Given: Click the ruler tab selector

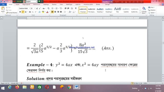Looking at the screenshot, I should (2, 18).
